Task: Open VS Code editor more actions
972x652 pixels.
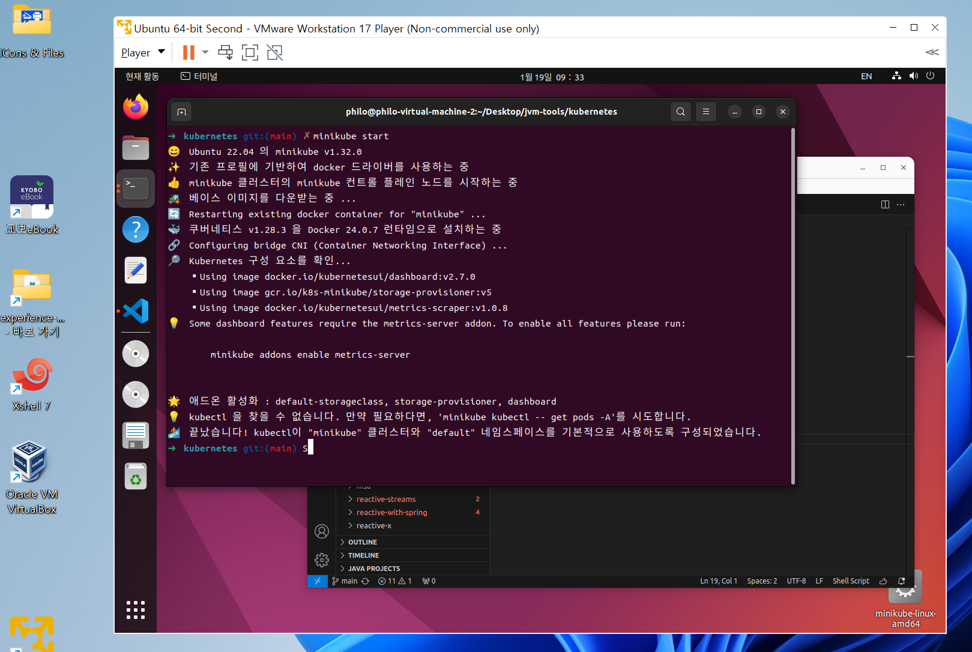Action: pos(901,205)
